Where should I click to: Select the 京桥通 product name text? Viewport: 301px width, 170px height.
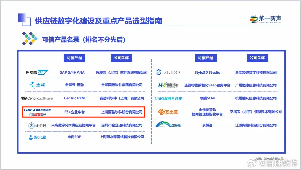pos(207,125)
